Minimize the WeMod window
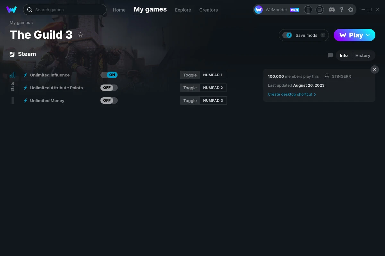The image size is (385, 256). point(363,10)
